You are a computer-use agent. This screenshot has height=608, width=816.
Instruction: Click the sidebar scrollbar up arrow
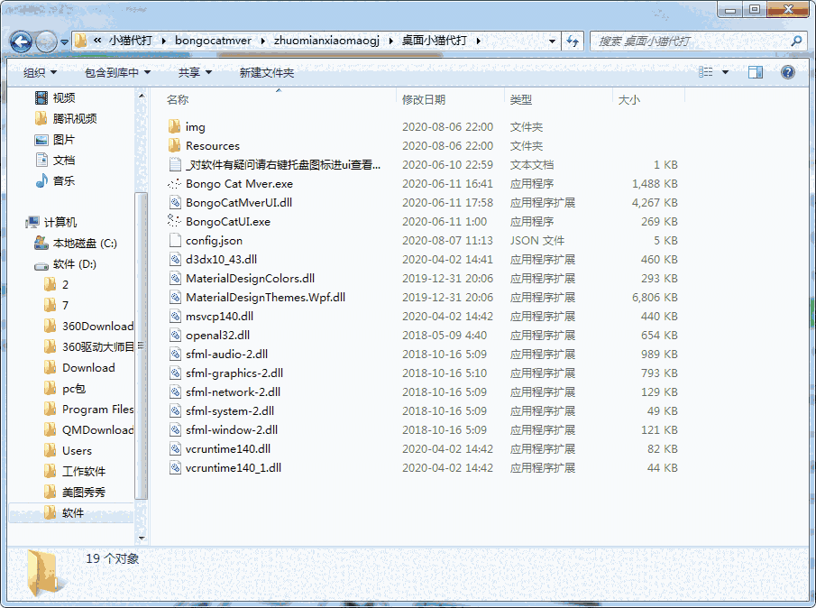141,96
